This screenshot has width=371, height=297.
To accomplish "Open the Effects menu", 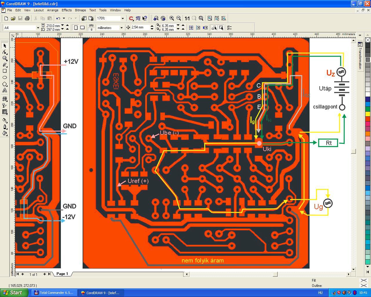I will [67, 10].
